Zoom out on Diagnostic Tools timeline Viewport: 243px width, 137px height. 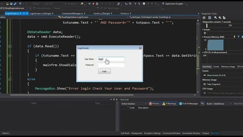220,18
